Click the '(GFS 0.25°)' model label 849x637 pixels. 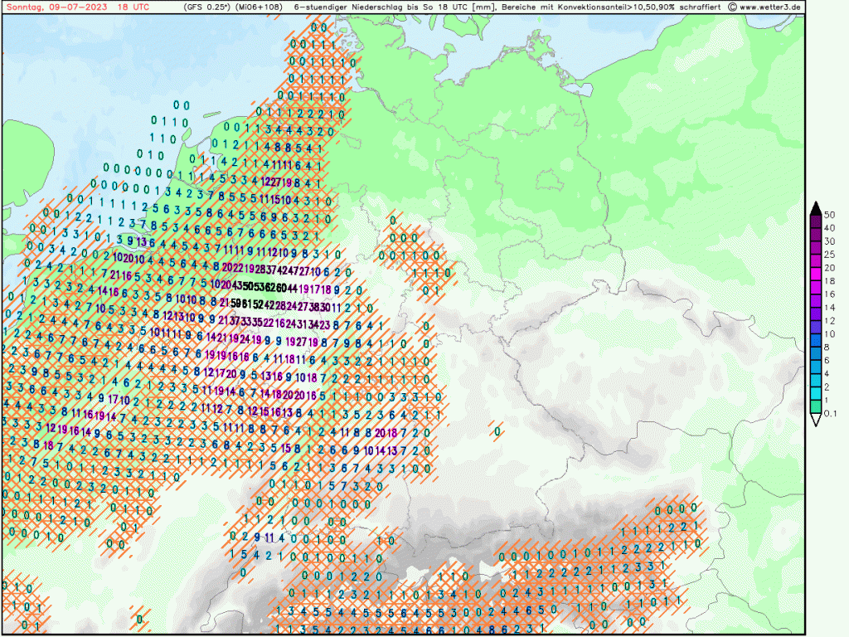(209, 7)
